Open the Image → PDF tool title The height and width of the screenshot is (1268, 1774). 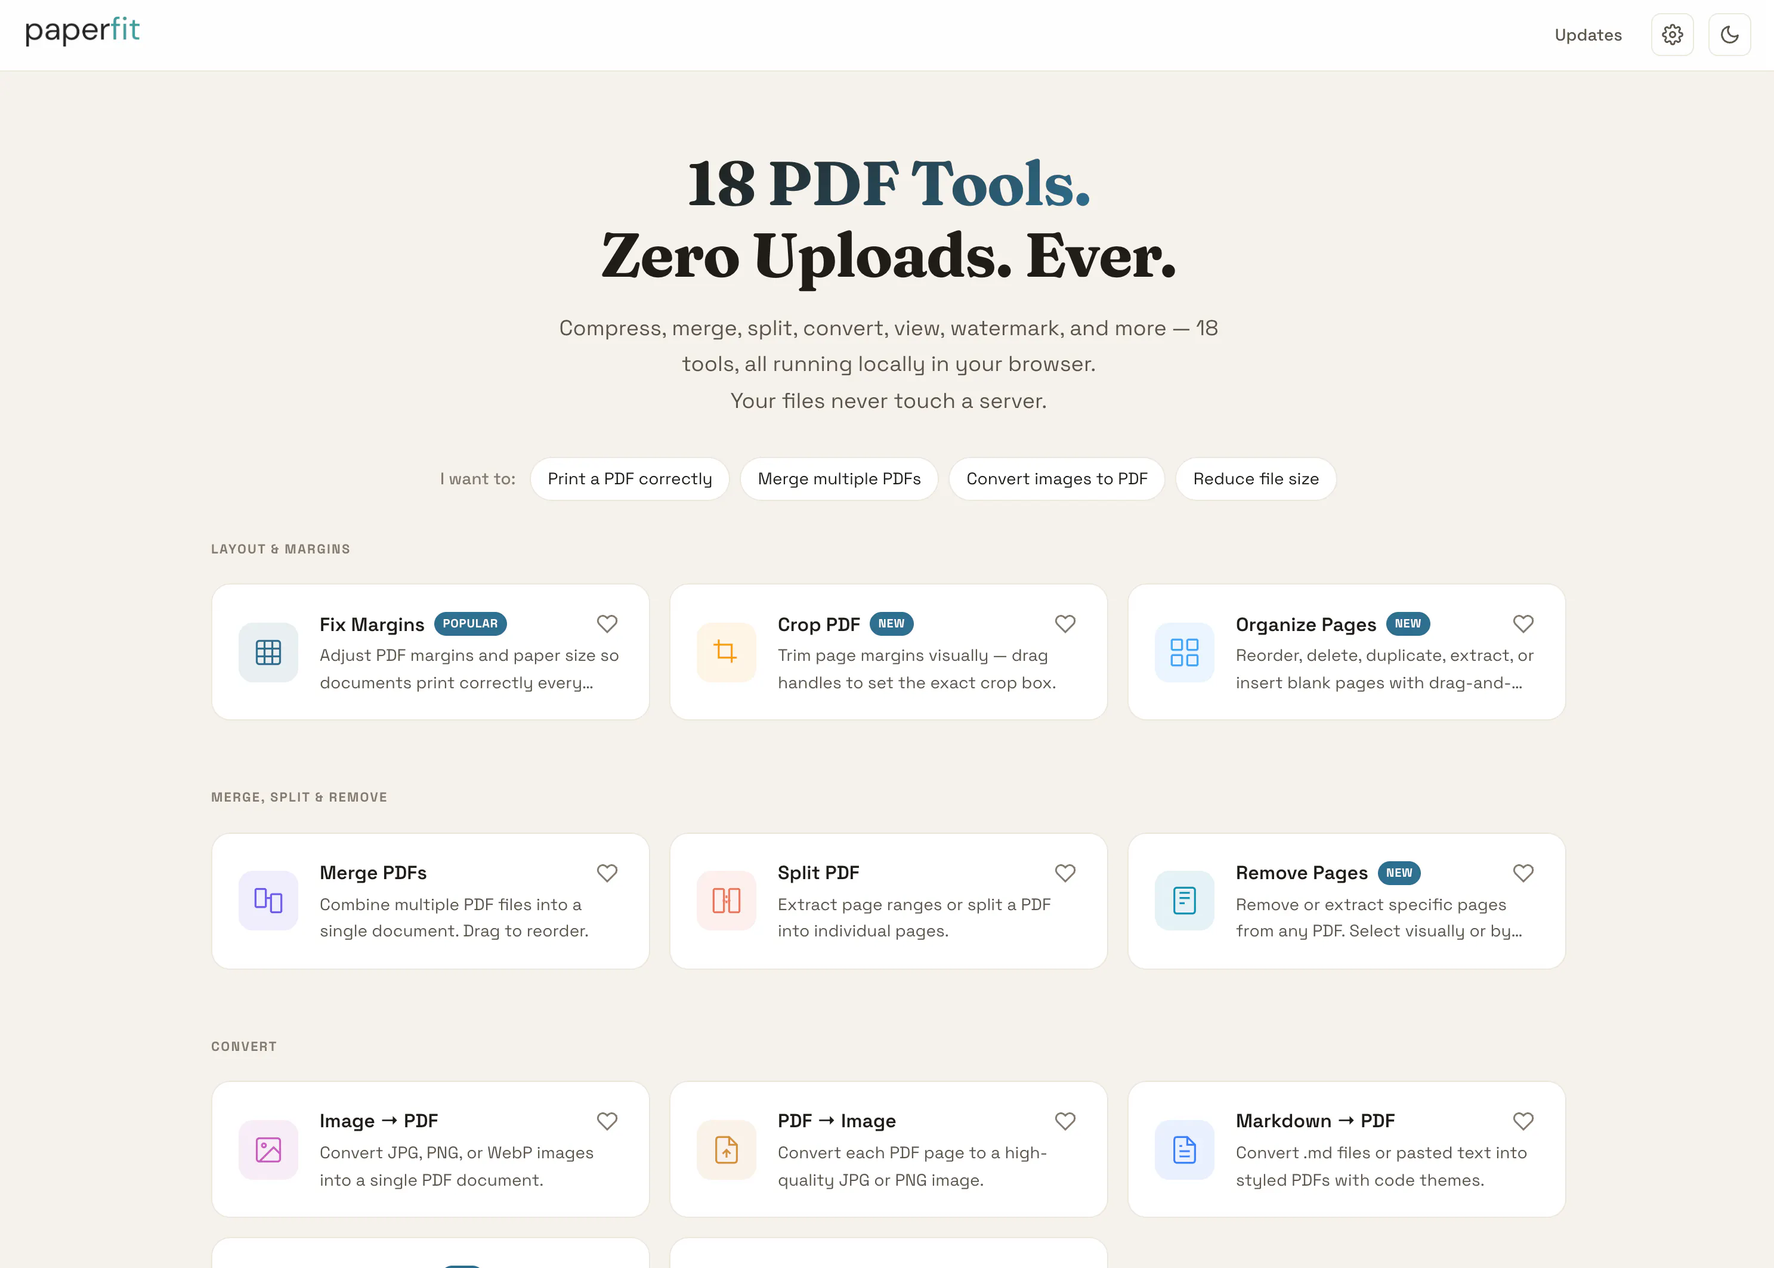tap(379, 1121)
